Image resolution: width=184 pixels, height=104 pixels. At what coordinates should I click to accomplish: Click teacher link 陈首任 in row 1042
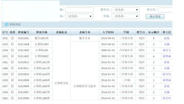tap(167, 98)
